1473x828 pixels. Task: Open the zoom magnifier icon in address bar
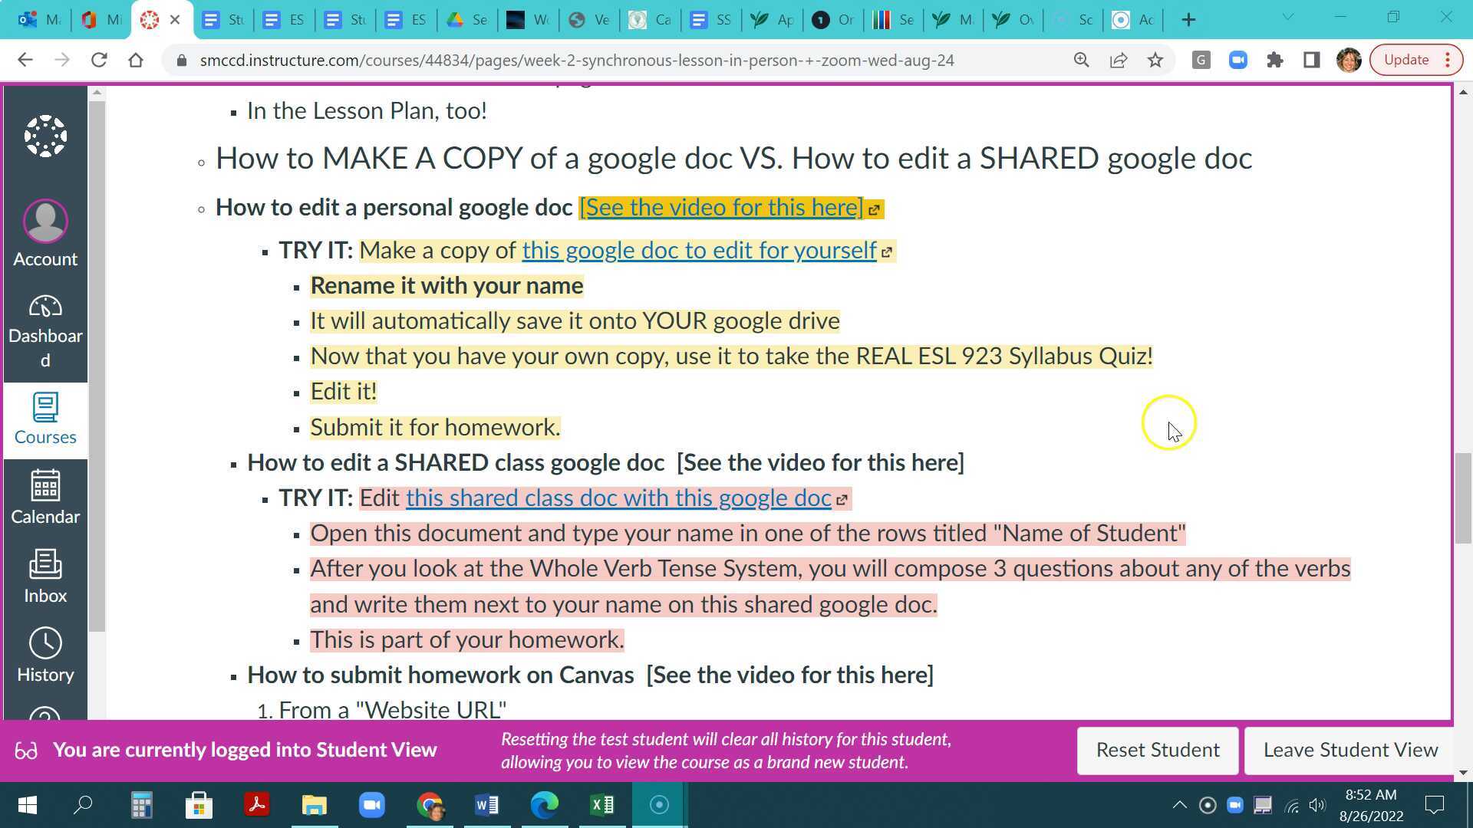pos(1082,60)
